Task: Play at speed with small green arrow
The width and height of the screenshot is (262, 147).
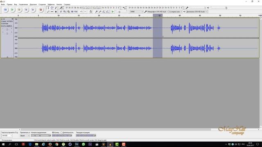Action: coord(113,12)
